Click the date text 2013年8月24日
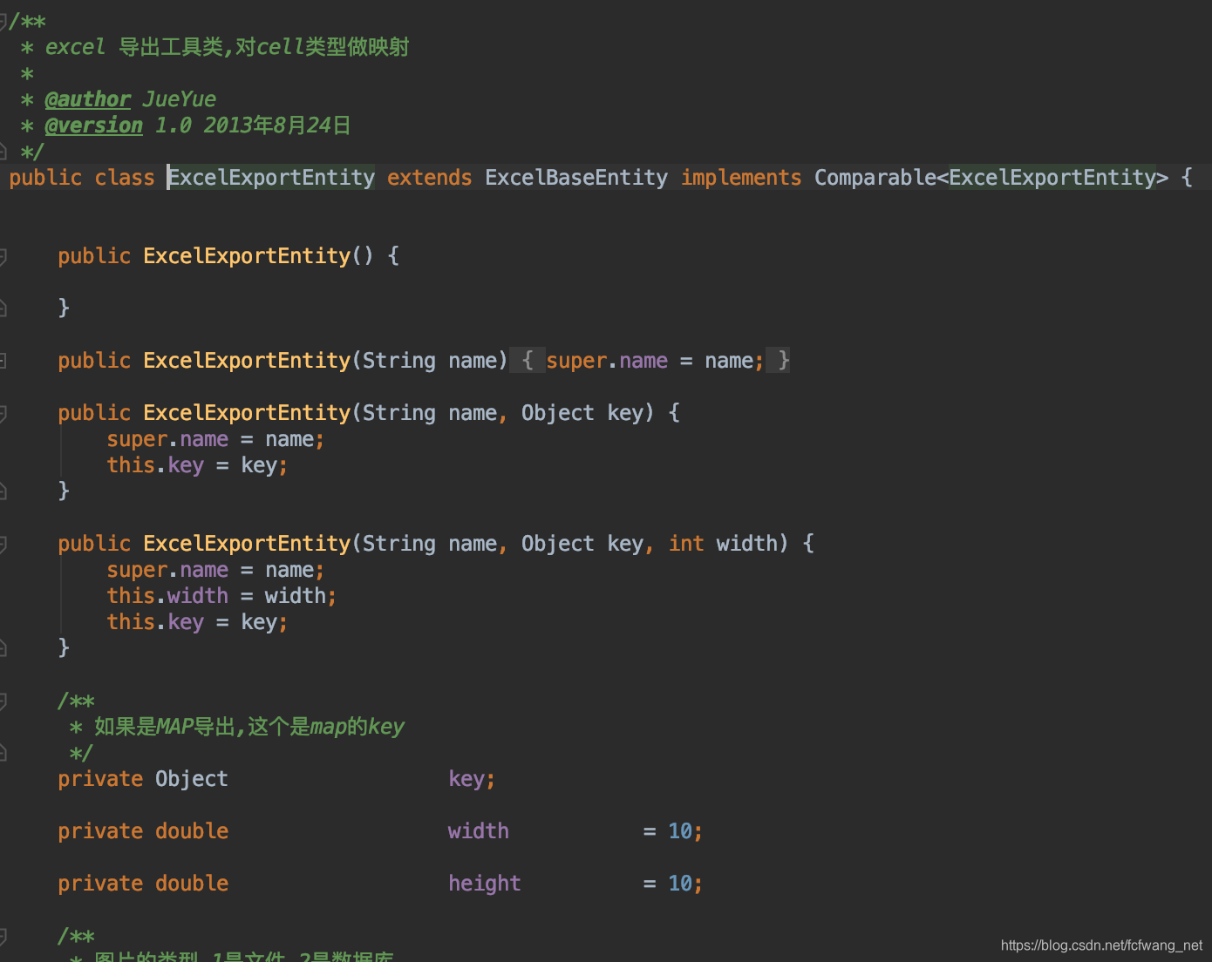The height and width of the screenshot is (962, 1212). (276, 125)
